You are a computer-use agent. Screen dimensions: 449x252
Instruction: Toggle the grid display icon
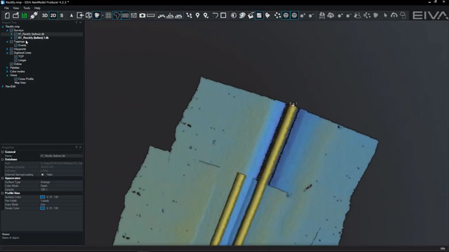pos(108,15)
